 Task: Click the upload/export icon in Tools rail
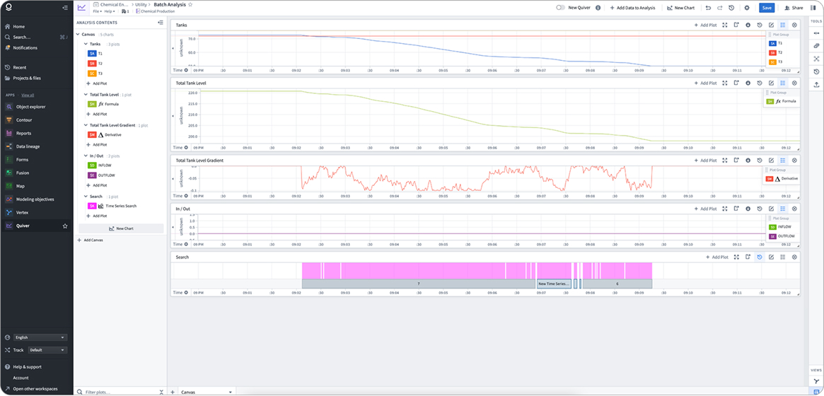(x=816, y=85)
